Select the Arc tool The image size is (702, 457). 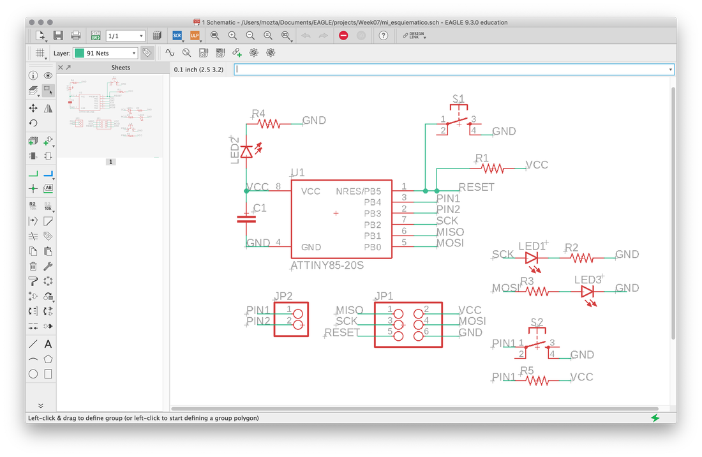point(33,359)
